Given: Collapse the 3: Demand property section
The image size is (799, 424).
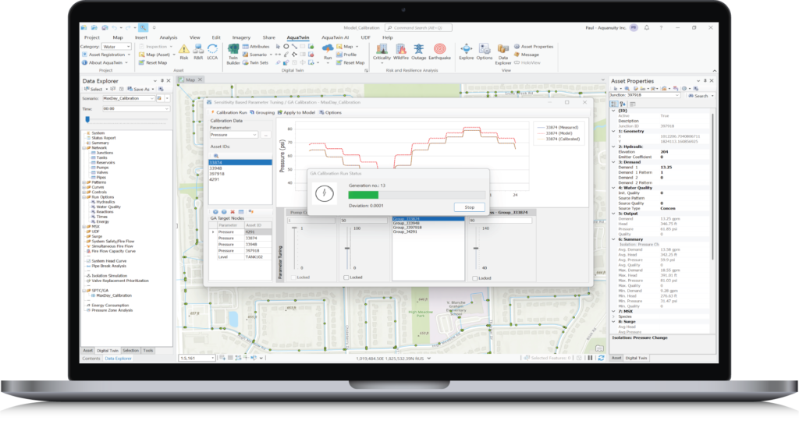Looking at the screenshot, I should (x=613, y=162).
